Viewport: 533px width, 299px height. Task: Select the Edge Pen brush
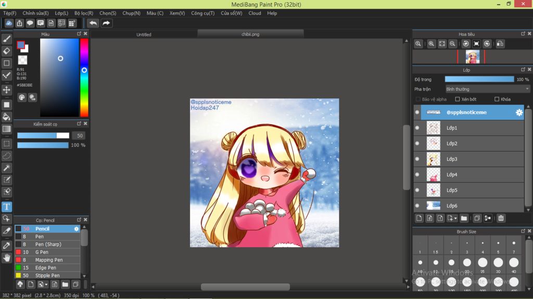coord(47,268)
